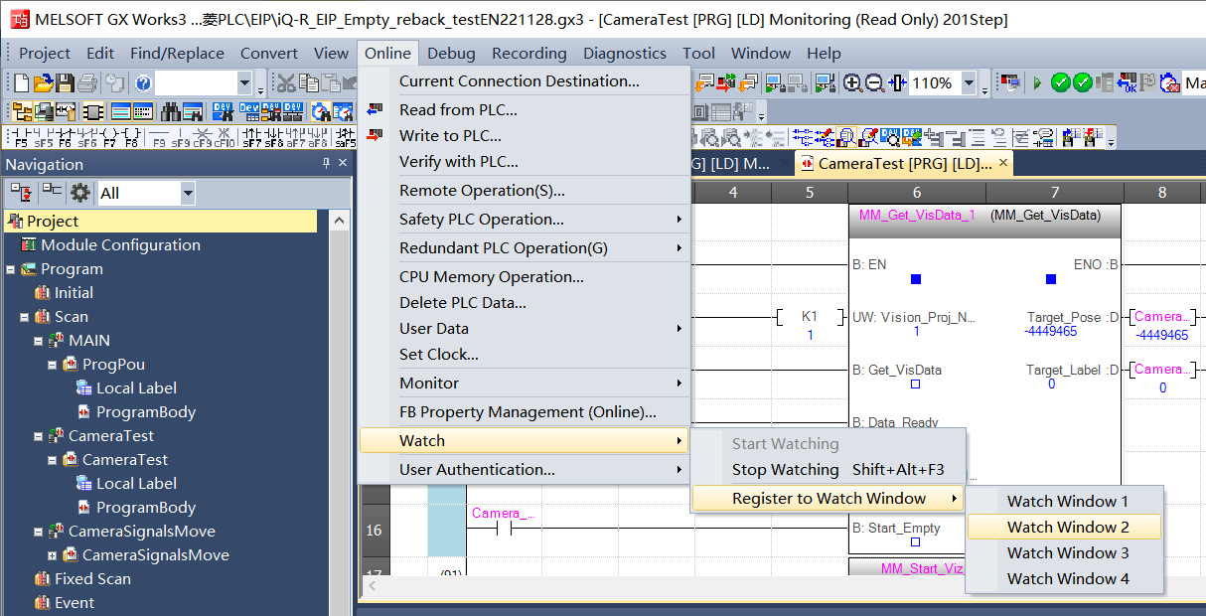Select Watch Window 2 from submenu
The image size is (1206, 616).
(x=1067, y=528)
